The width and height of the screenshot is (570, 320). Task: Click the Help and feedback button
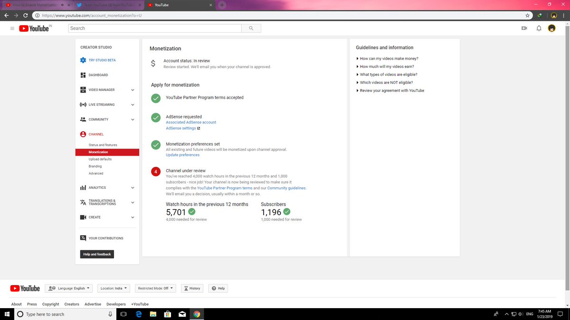click(97, 254)
